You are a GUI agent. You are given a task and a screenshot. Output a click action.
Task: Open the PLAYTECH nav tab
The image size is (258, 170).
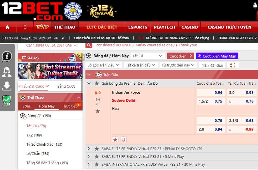click(x=165, y=27)
